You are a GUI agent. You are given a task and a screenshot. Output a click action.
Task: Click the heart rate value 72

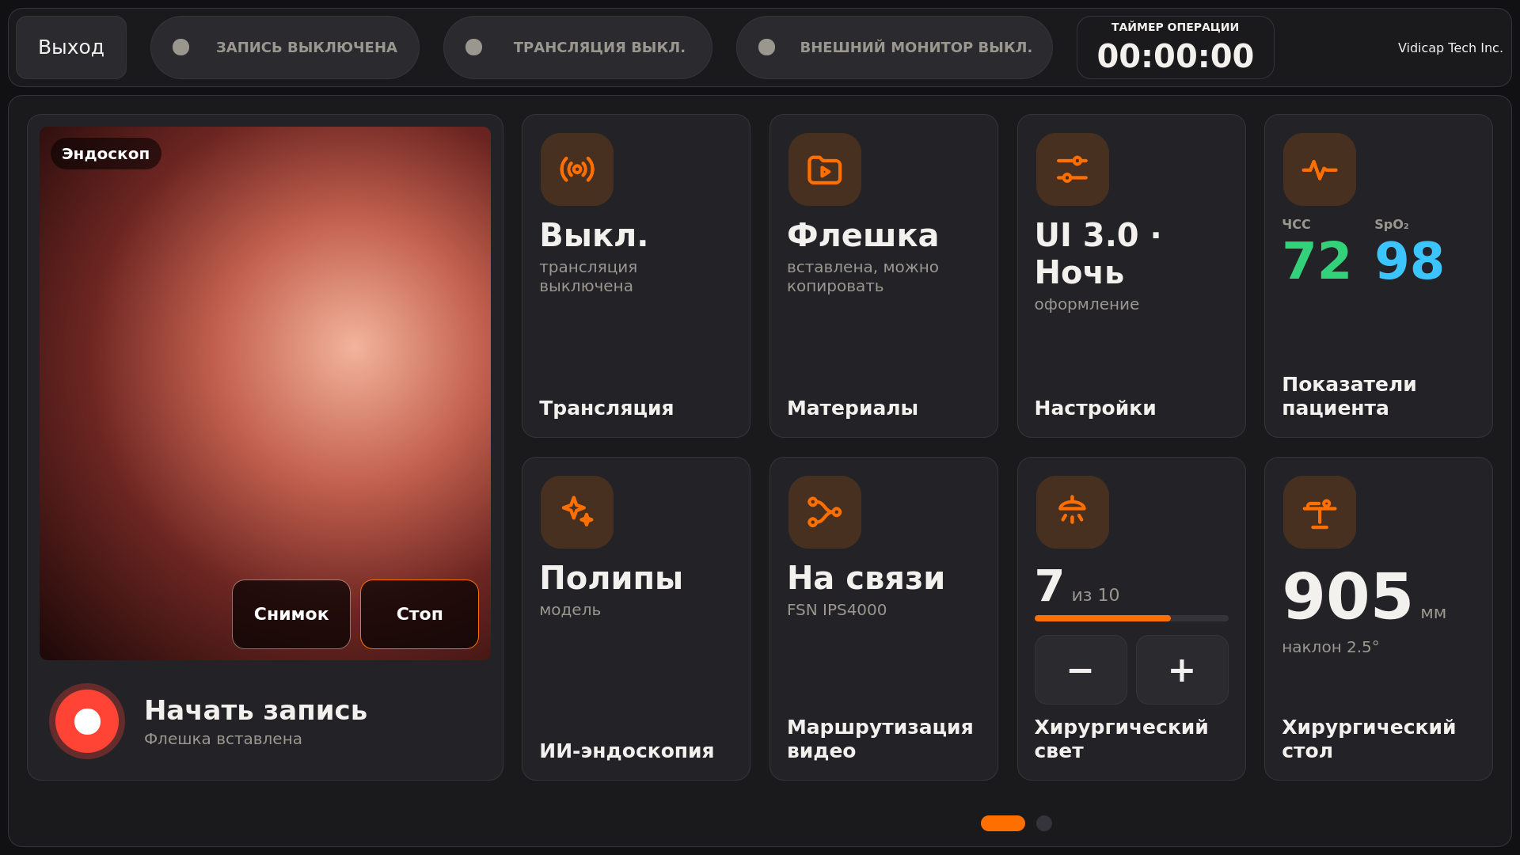(x=1317, y=261)
